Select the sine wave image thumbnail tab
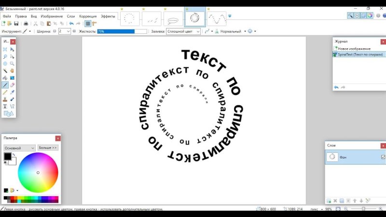This screenshot has width=386, height=217. [217, 19]
